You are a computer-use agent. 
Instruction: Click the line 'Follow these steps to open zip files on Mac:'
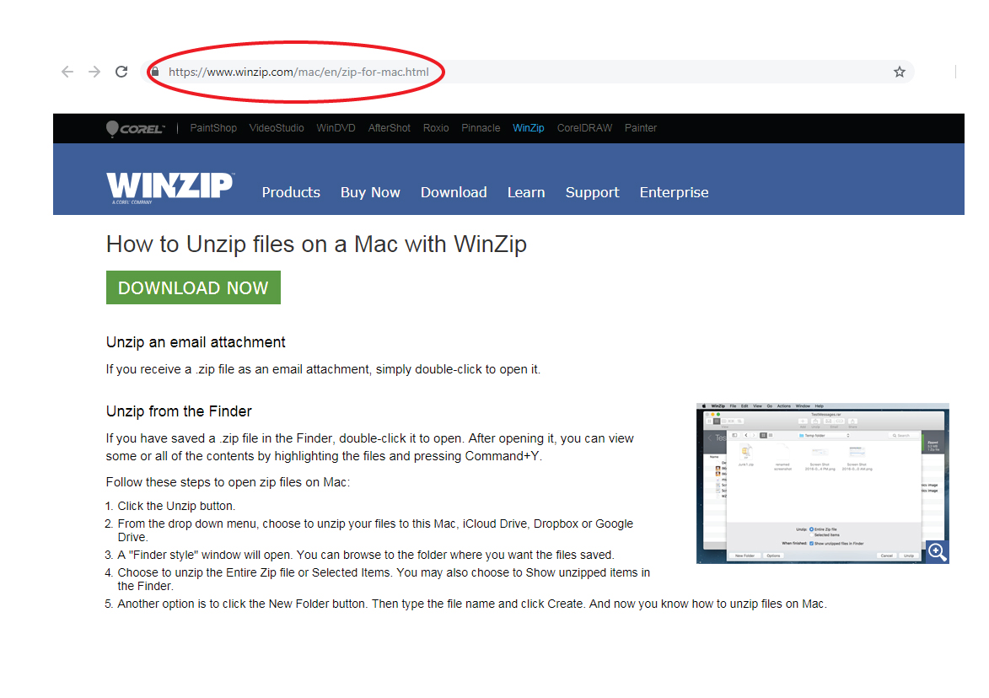pyautogui.click(x=228, y=482)
